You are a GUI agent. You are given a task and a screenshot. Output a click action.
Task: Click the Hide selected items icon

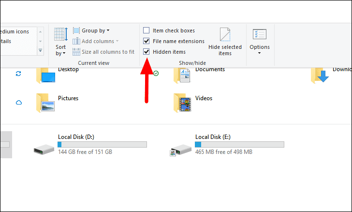pos(225,34)
